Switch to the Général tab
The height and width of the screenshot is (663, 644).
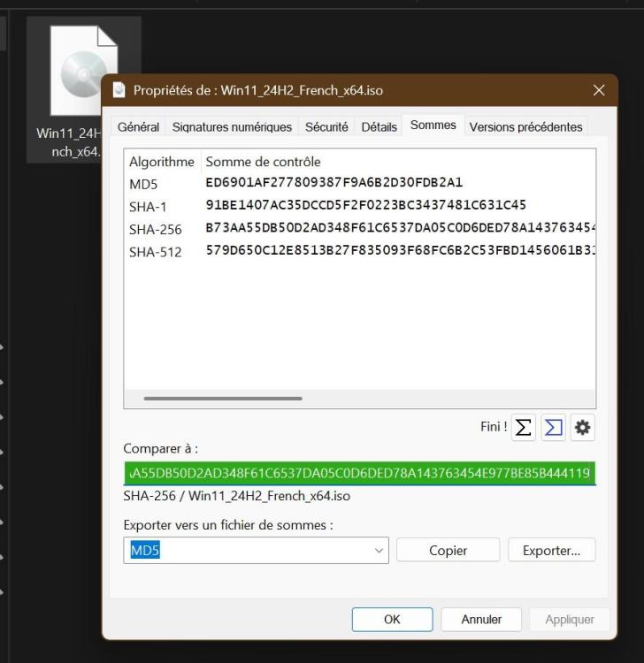click(138, 127)
